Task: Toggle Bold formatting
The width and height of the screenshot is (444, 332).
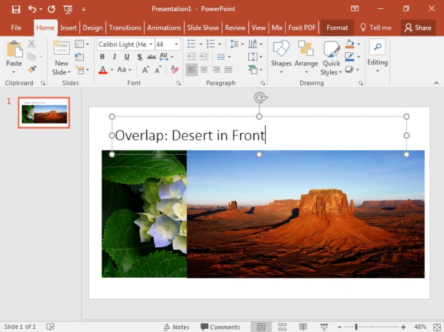Action: (x=102, y=57)
